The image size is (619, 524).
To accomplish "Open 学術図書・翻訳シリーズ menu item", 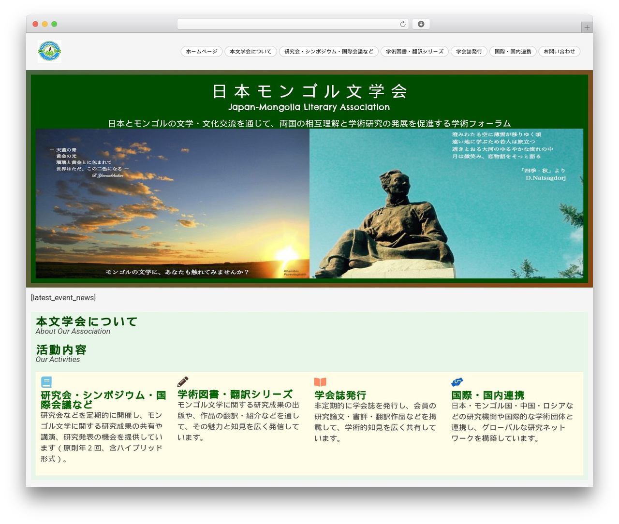I will (x=414, y=51).
